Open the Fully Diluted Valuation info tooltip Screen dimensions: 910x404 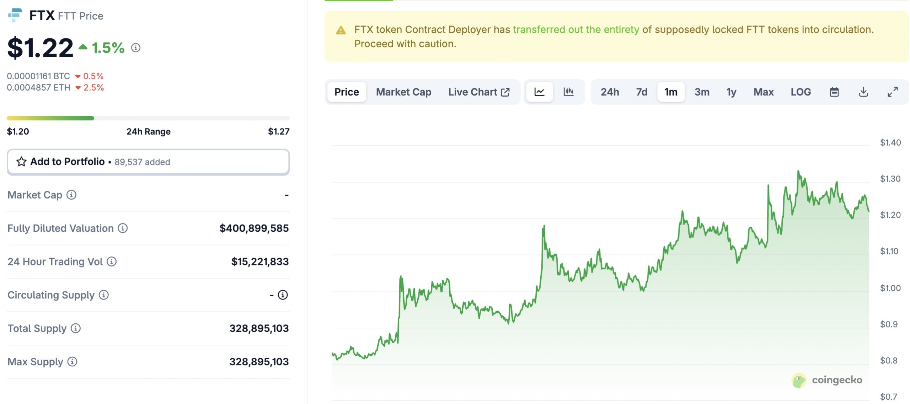123,228
